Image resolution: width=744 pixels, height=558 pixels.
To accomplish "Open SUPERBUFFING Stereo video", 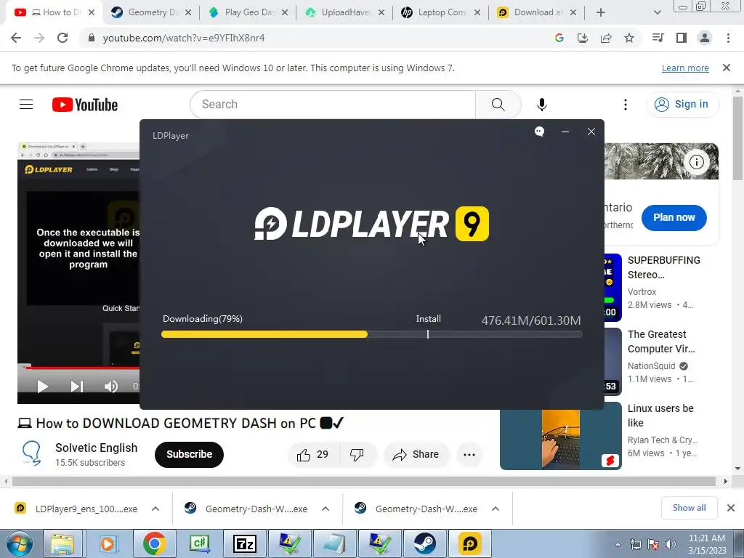I will tap(663, 267).
